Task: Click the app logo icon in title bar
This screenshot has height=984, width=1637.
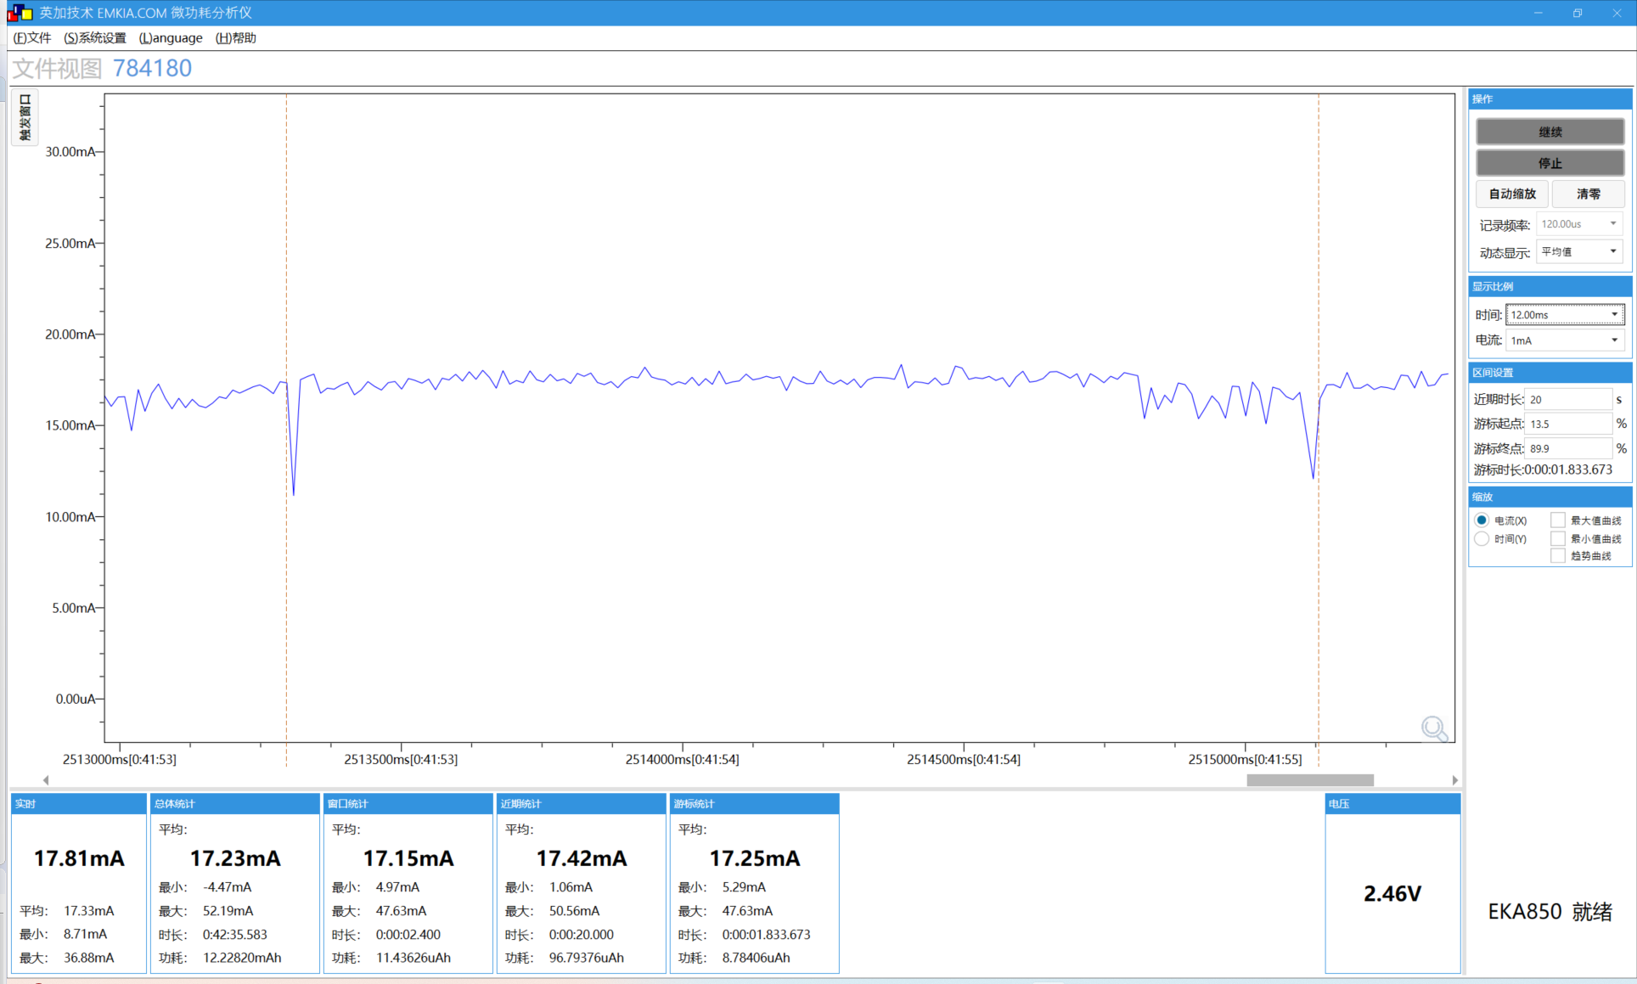Action: pos(20,13)
